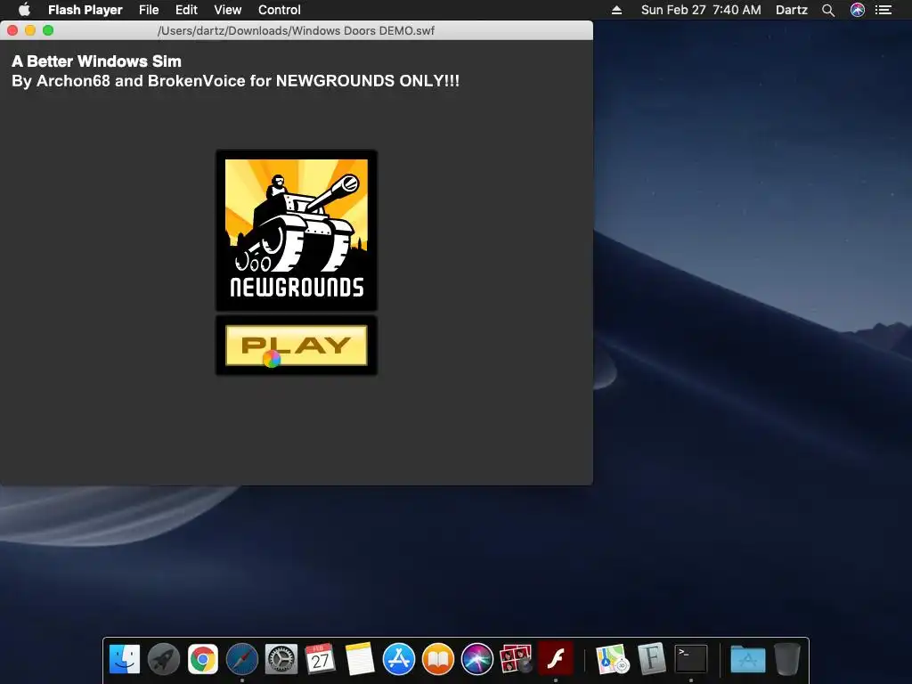
Task: Click the yellow PLAY button
Action: click(296, 346)
